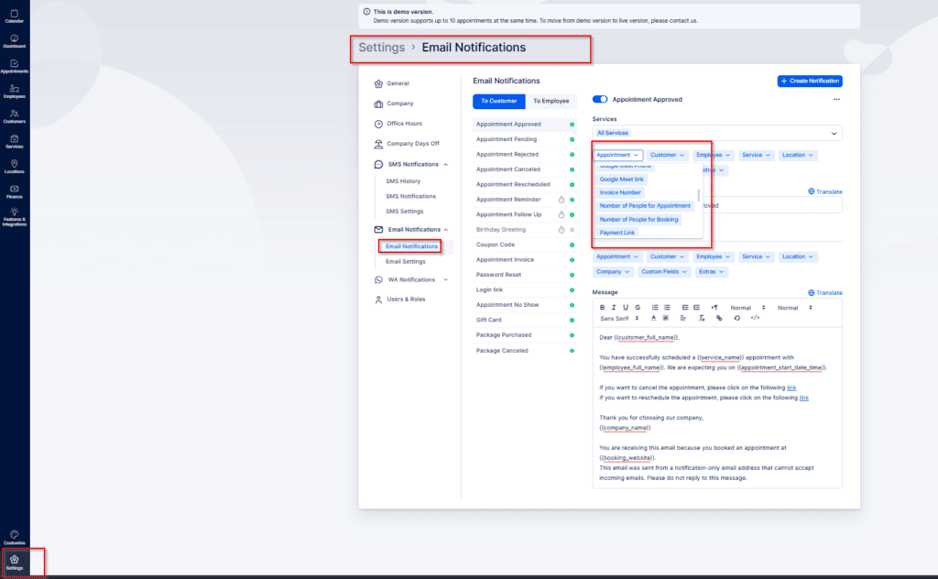938x579 pixels.
Task: Open the upper Customer placeholder dropdown
Action: (x=667, y=155)
